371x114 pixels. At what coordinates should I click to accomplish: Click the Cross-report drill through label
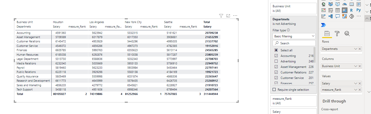(x=330, y=109)
